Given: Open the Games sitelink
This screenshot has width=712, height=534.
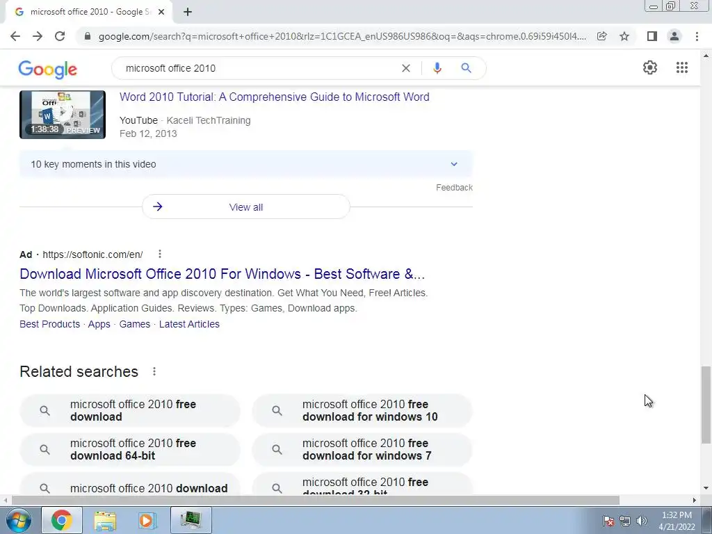Looking at the screenshot, I should click(x=134, y=324).
